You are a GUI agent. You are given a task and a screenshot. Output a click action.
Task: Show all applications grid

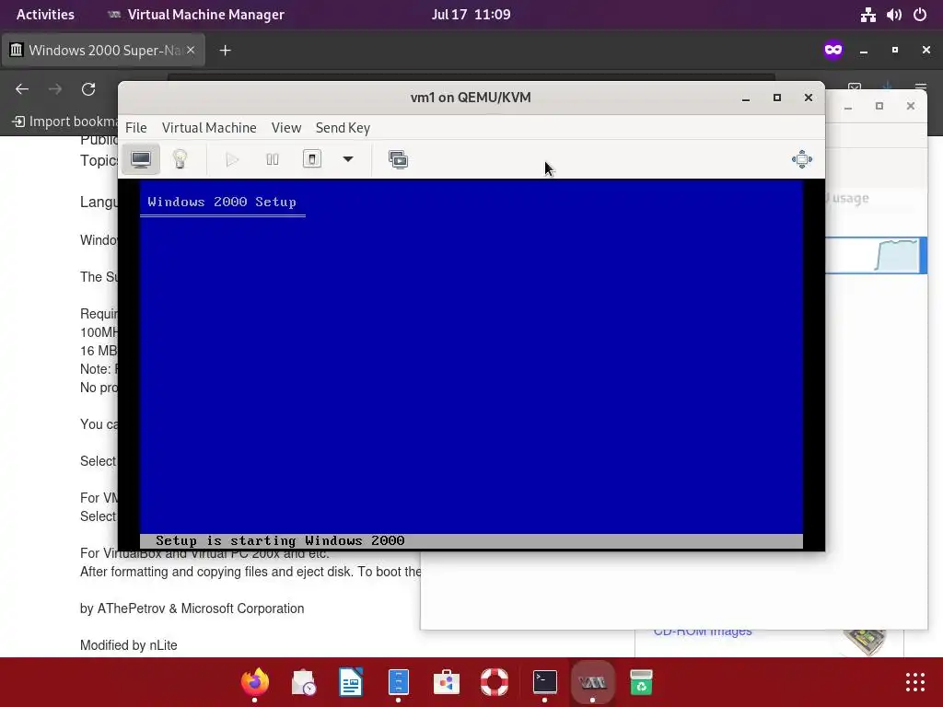pos(914,682)
